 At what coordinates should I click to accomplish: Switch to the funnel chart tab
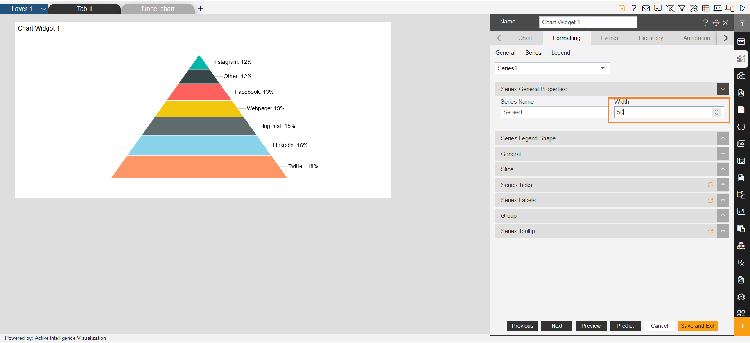point(158,9)
